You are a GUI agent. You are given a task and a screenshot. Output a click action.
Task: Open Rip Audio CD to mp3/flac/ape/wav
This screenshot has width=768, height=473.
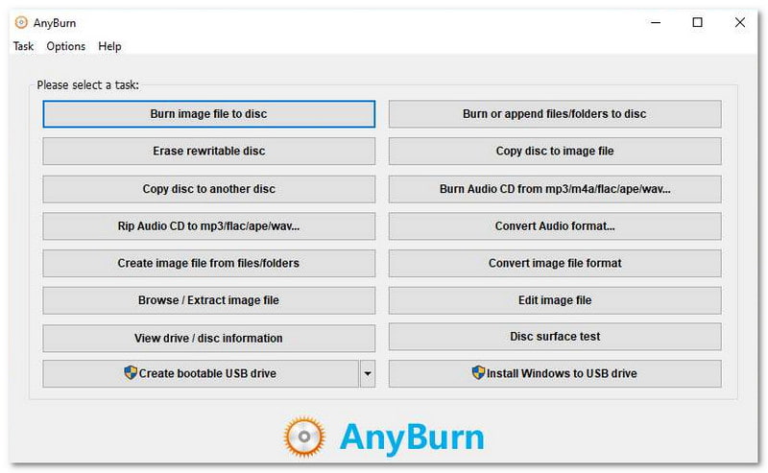[208, 226]
